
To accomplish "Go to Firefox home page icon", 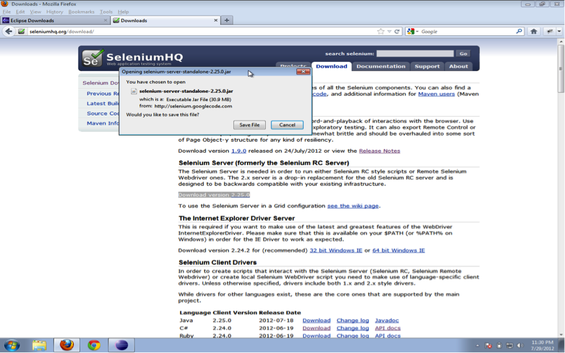I will coord(534,31).
